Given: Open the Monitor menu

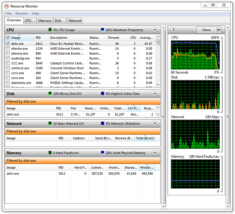Looking at the screenshot, I should pos(22,14).
